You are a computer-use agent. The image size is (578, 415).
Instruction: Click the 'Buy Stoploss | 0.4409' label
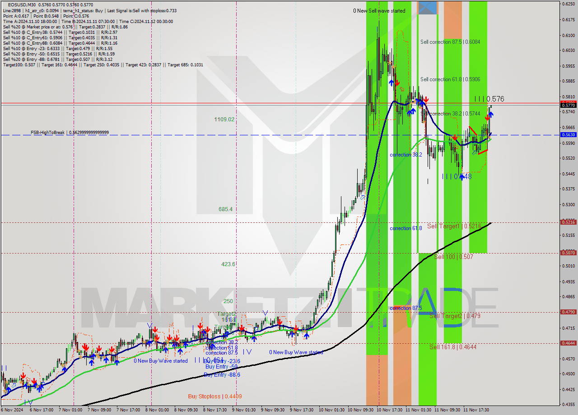[x=215, y=397]
